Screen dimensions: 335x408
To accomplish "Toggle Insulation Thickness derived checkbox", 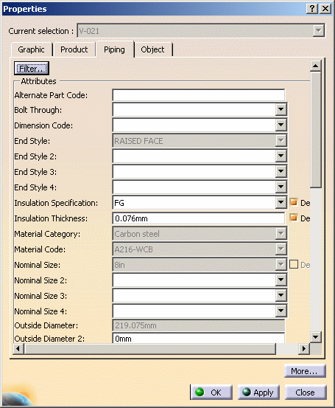I will pos(294,218).
